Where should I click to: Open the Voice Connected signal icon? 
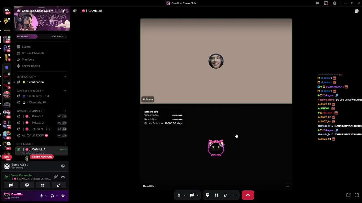point(7,177)
